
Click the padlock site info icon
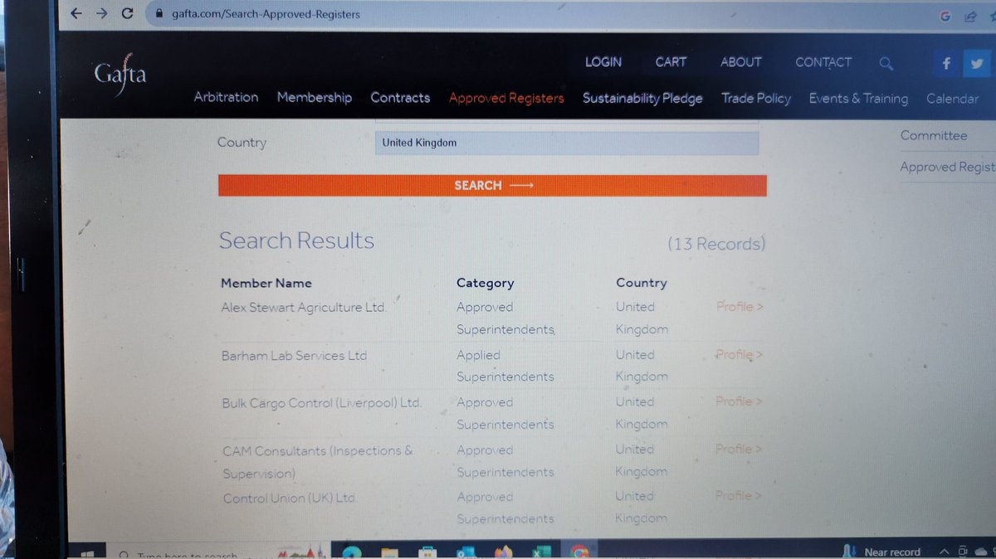(160, 14)
